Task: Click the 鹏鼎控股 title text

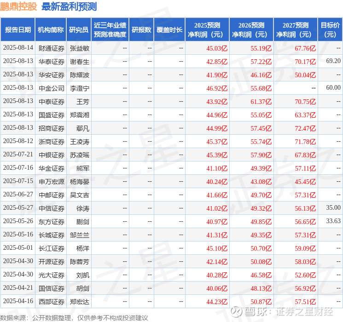Action: point(18,6)
